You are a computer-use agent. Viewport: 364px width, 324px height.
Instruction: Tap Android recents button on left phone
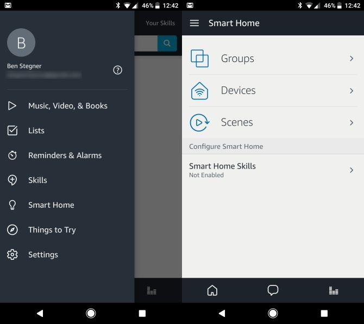(142, 313)
